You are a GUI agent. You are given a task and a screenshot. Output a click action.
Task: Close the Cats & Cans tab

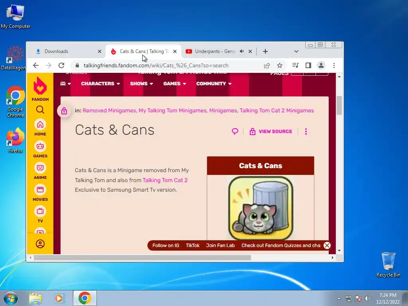point(175,51)
